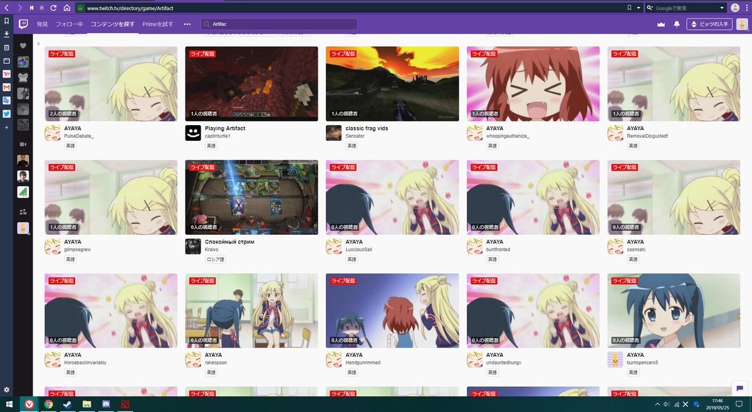Click the green padlock site info icon

point(80,9)
